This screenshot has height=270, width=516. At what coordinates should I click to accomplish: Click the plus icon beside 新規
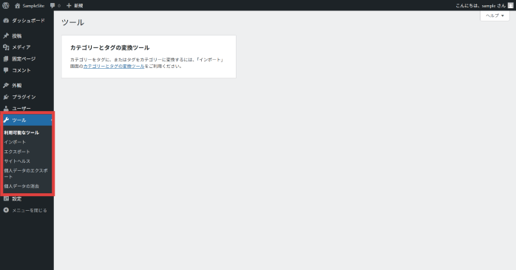click(x=69, y=6)
